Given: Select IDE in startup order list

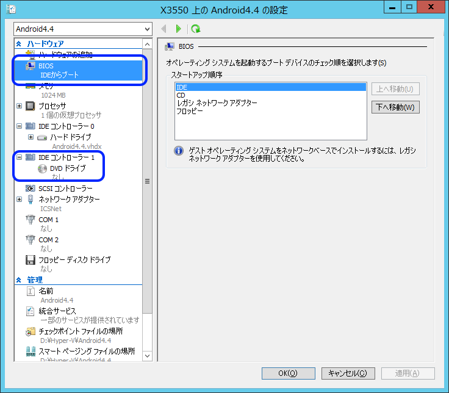Looking at the screenshot, I should [x=271, y=87].
